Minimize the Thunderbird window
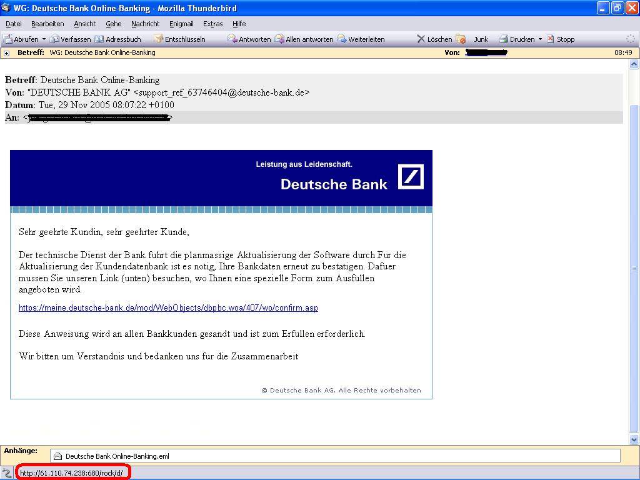The height and width of the screenshot is (480, 640). point(603,7)
